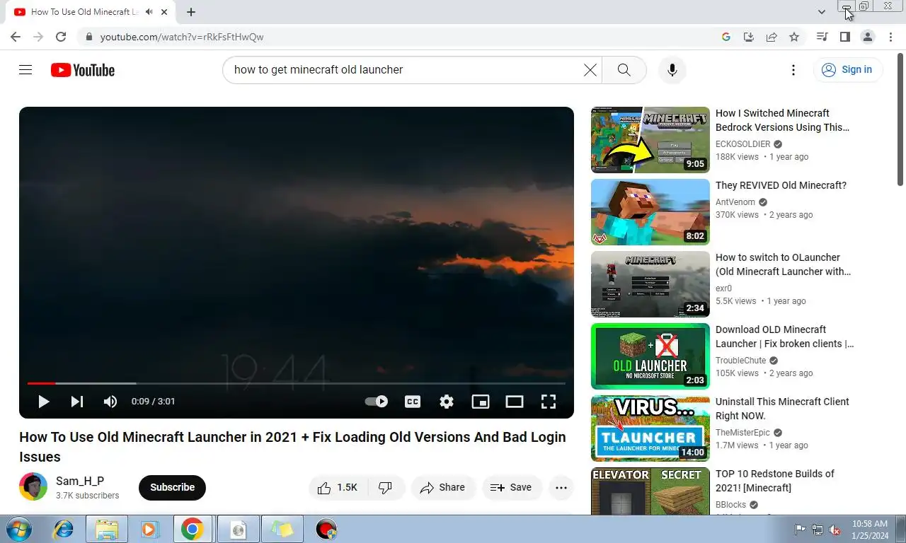The width and height of the screenshot is (906, 543).
Task: Open the YouTube hamburger guide menu
Action: [x=25, y=70]
